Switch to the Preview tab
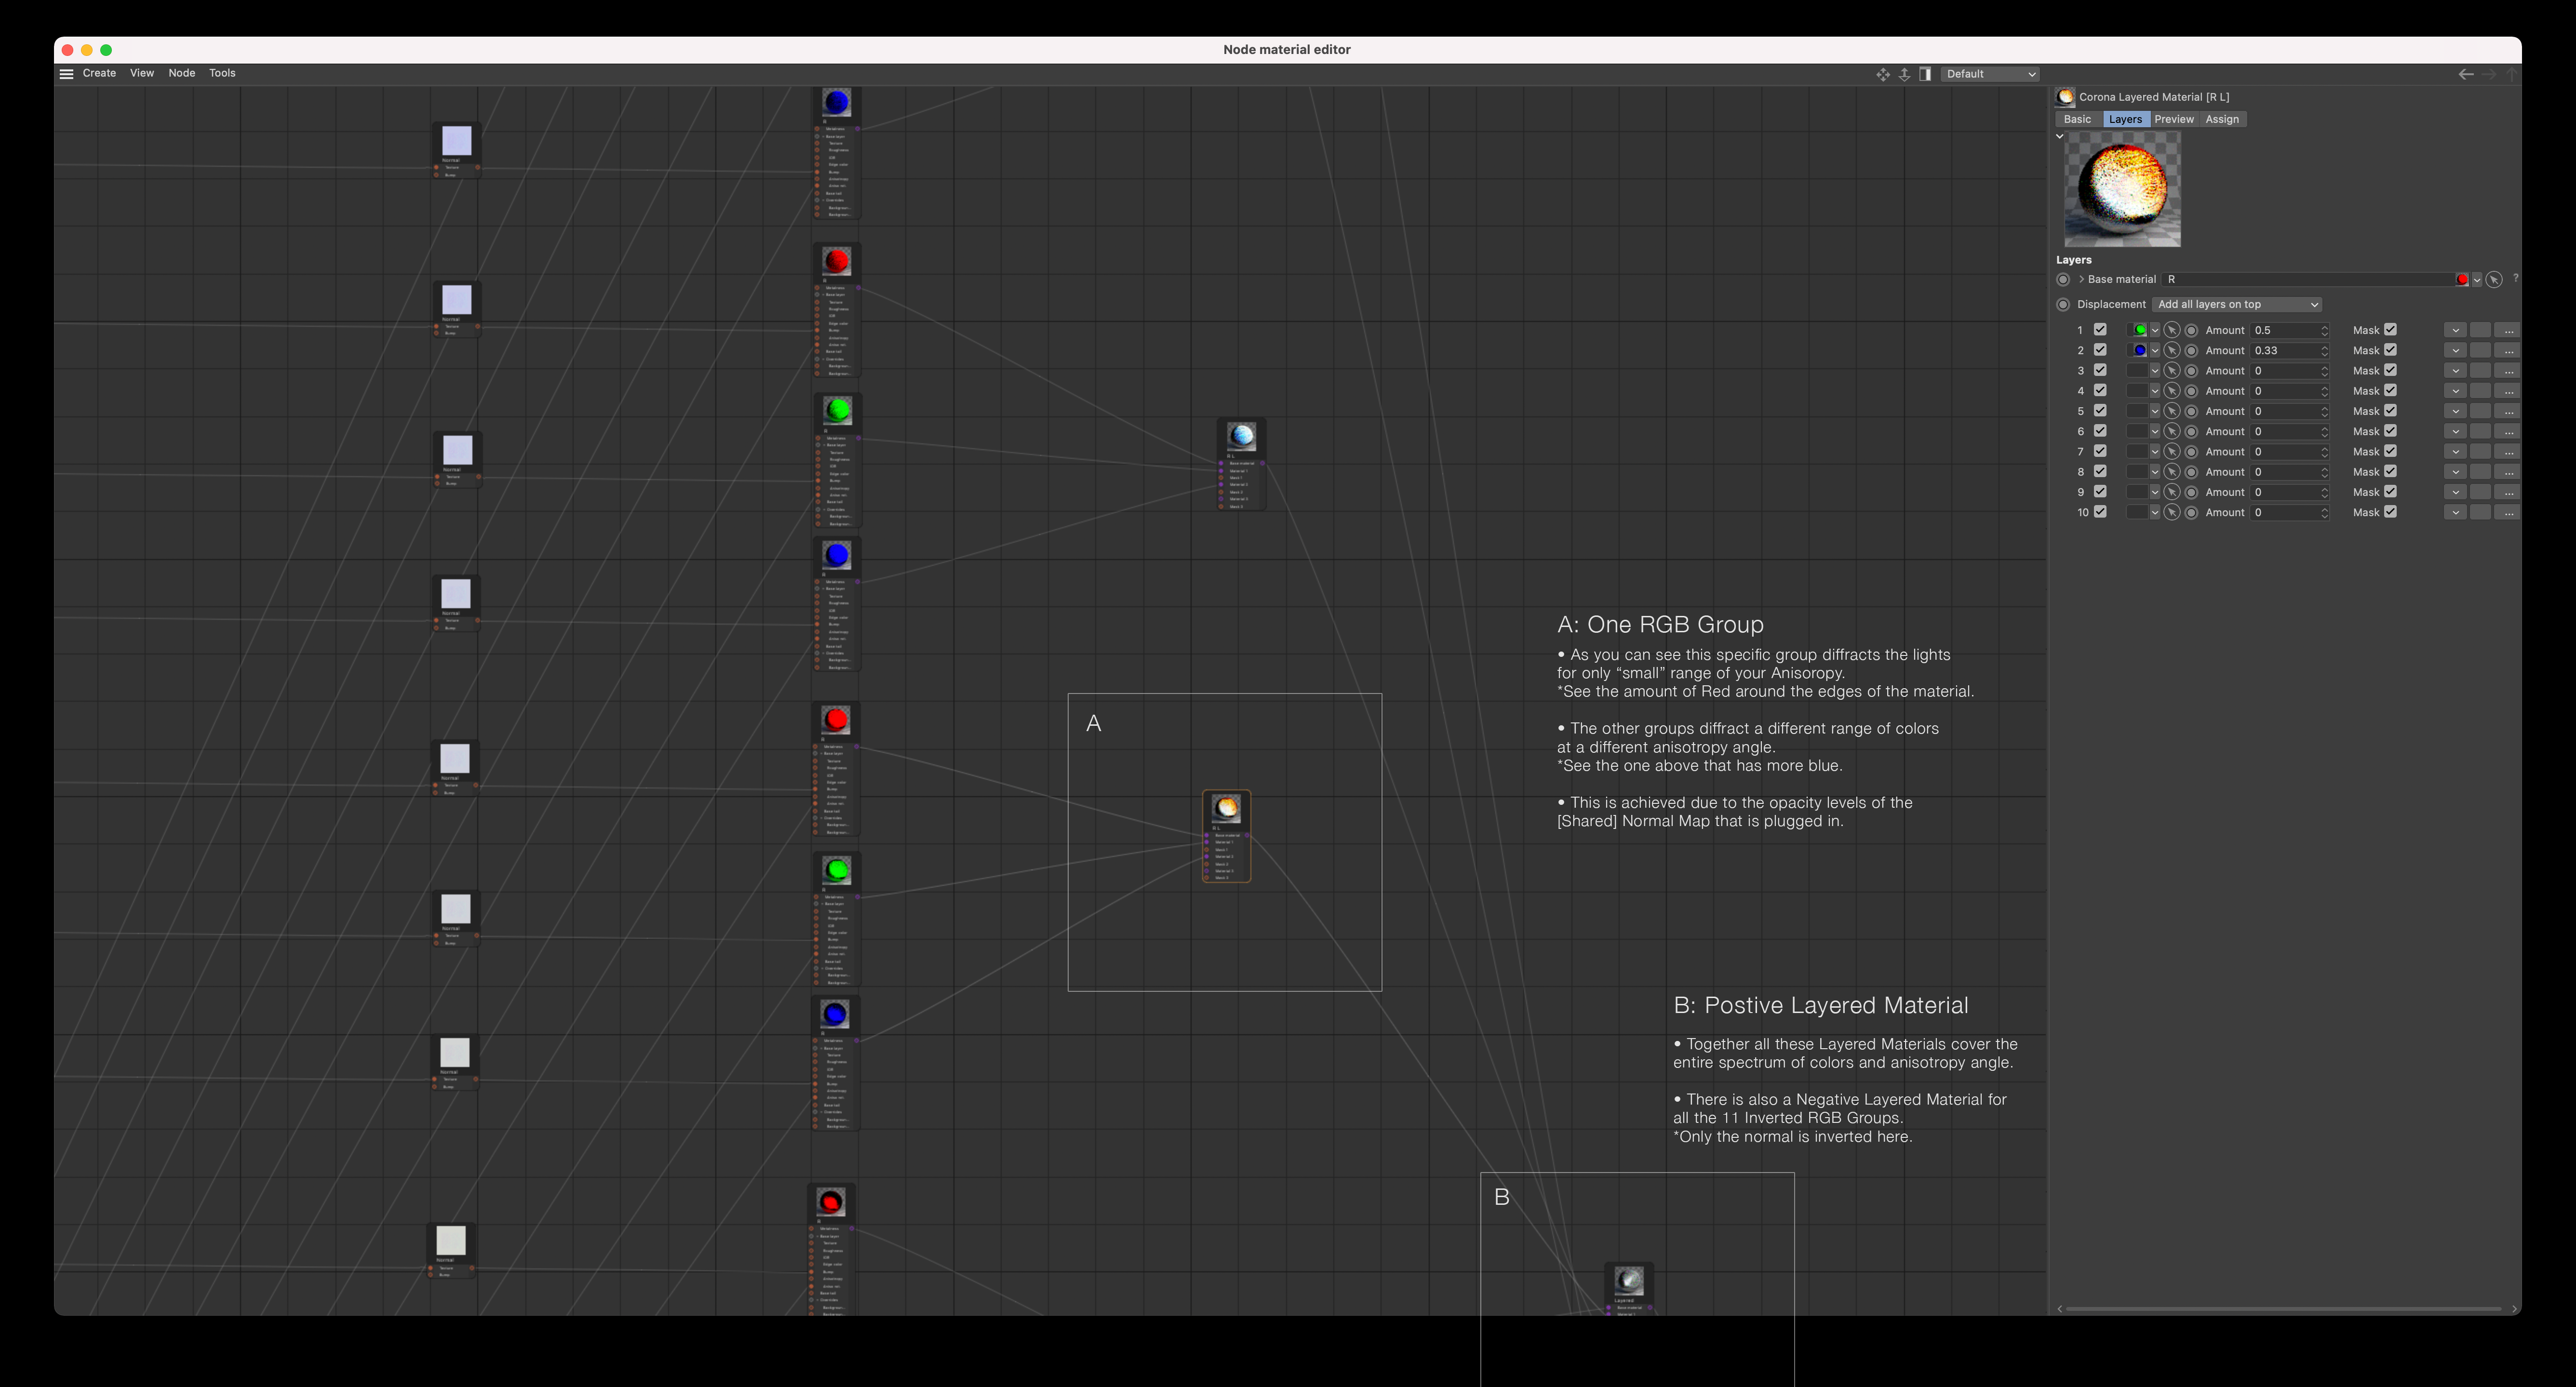The image size is (2576, 1387). pyautogui.click(x=2174, y=119)
